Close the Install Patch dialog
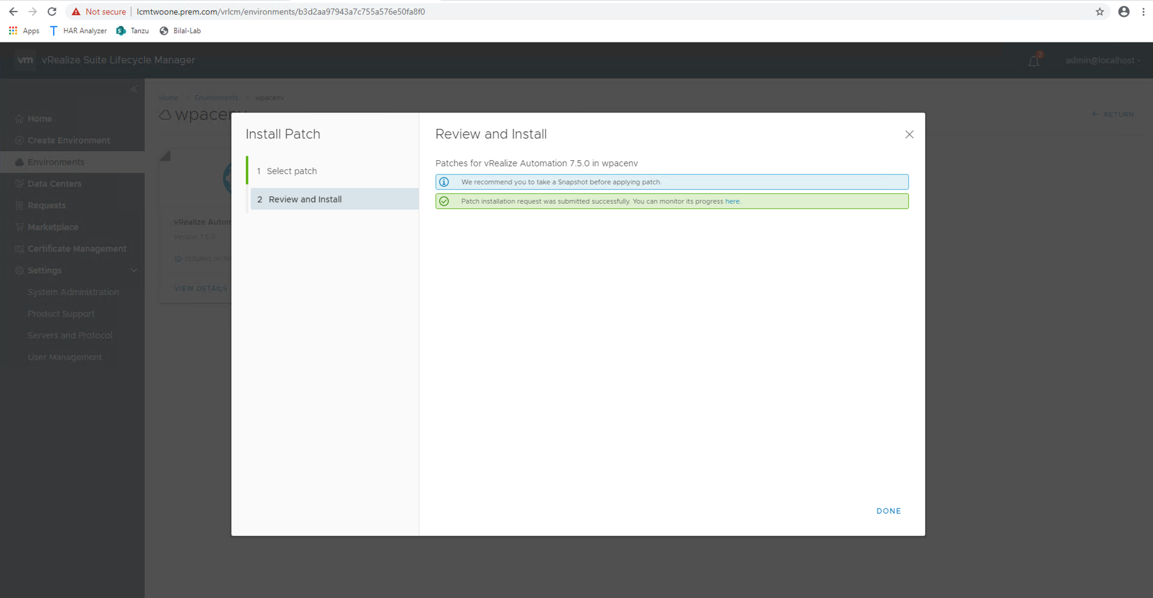The height and width of the screenshot is (598, 1153). coord(909,134)
